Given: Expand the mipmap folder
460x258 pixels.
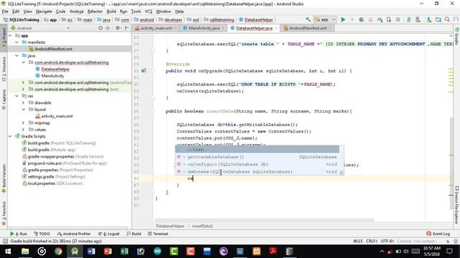Looking at the screenshot, I should [x=23, y=123].
